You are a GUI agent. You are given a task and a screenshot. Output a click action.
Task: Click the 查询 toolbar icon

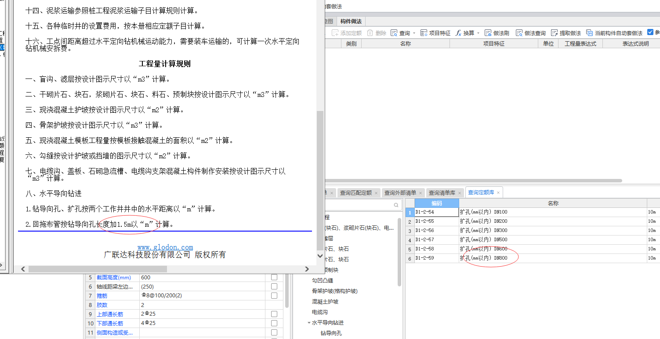pos(394,33)
